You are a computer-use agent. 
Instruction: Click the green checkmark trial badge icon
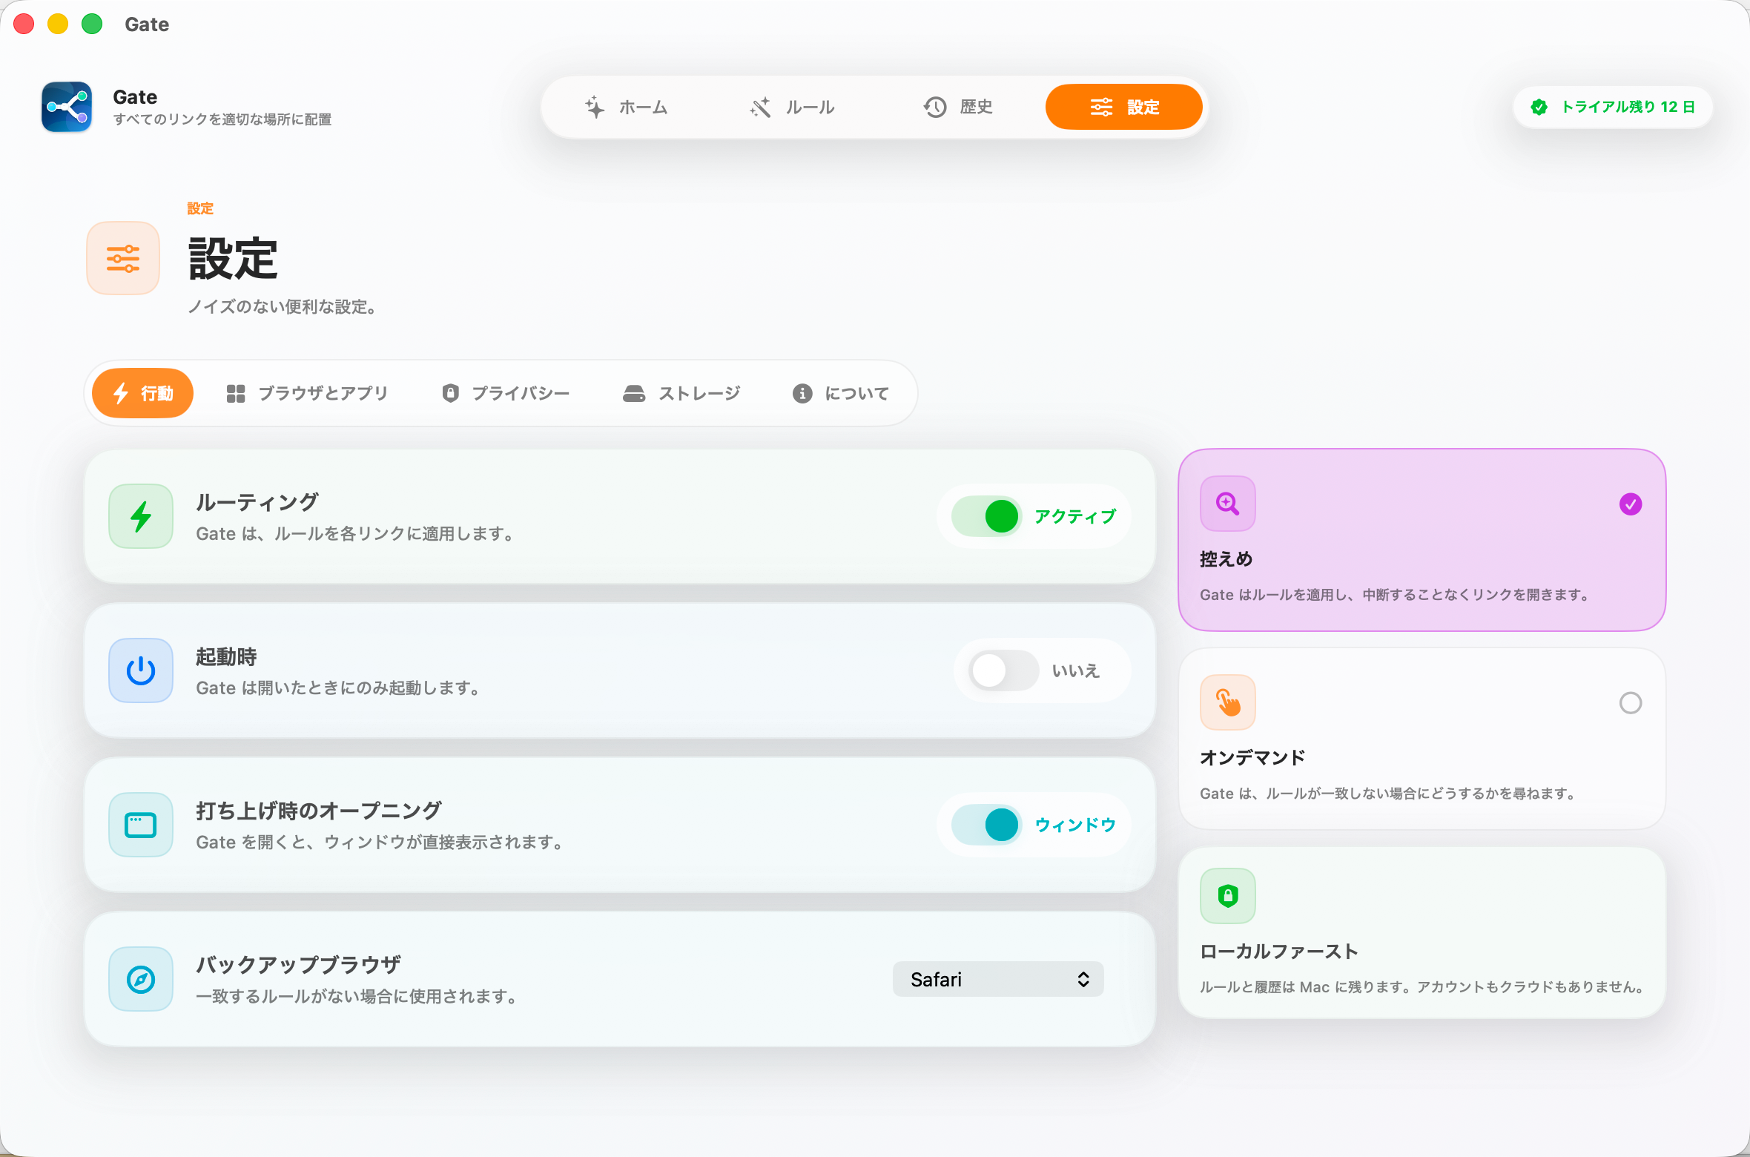point(1539,108)
